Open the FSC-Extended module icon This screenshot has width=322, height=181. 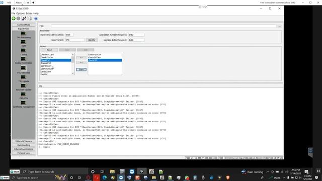pyautogui.click(x=24, y=68)
